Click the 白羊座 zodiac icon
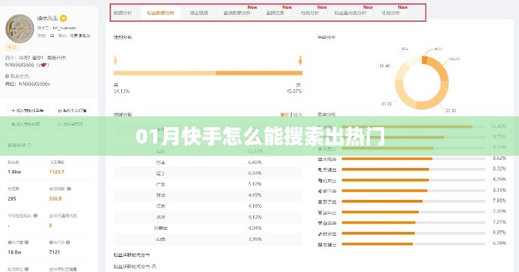This screenshot has width=519, height=272. 319,223
